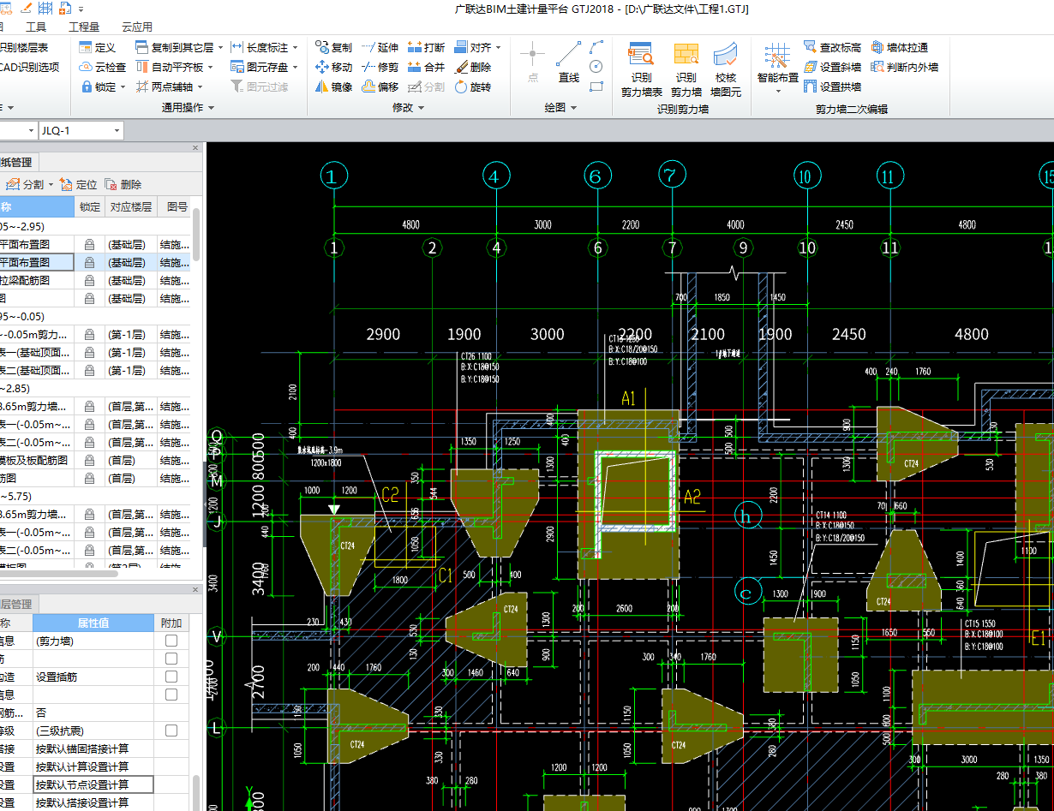The image size is (1054, 811).
Task: Select the 直线 (Line) drawing tool
Action: (569, 62)
